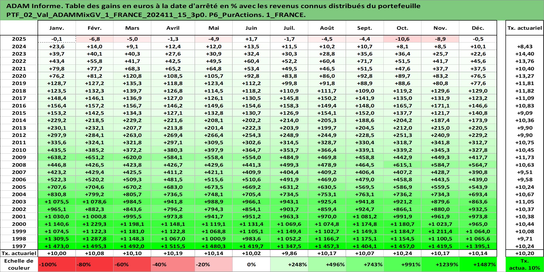Click the Tx. actua. 10% green cell
Viewport: 544px width, 272px height.
click(525, 264)
